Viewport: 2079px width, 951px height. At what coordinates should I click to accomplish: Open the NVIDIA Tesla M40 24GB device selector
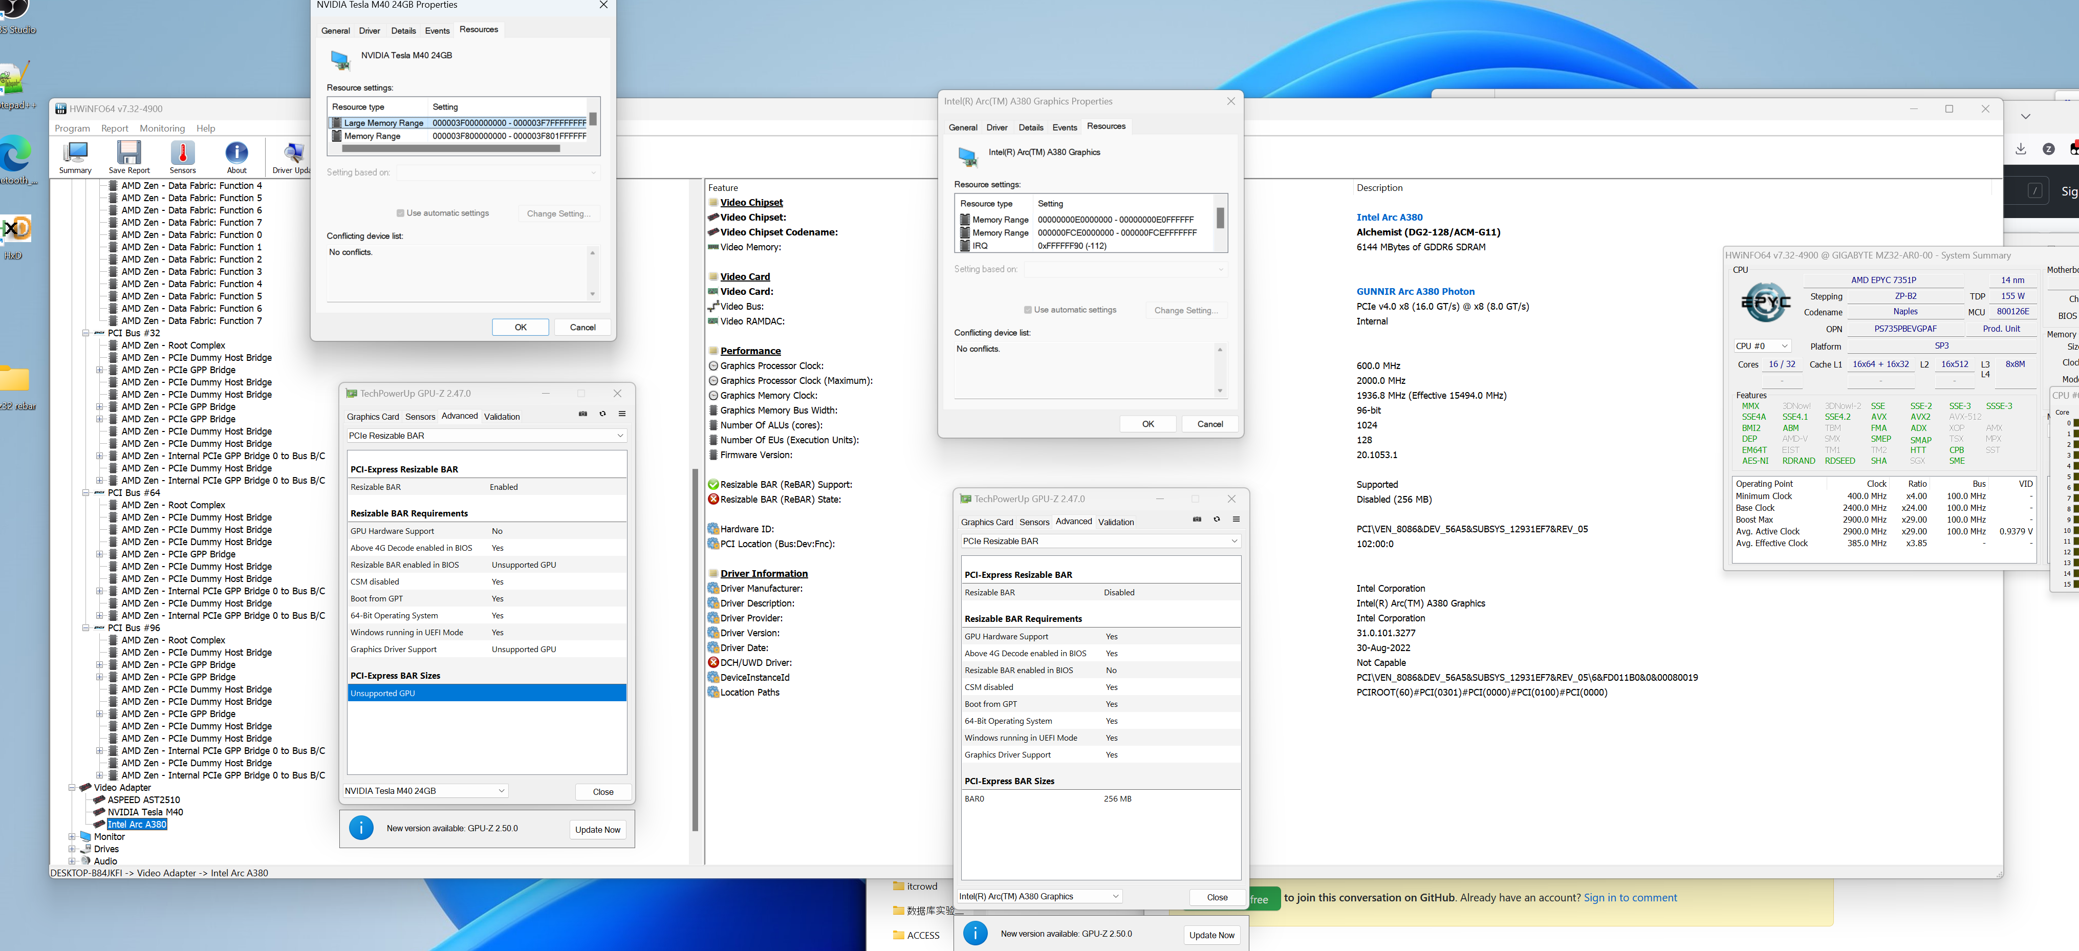point(425,791)
